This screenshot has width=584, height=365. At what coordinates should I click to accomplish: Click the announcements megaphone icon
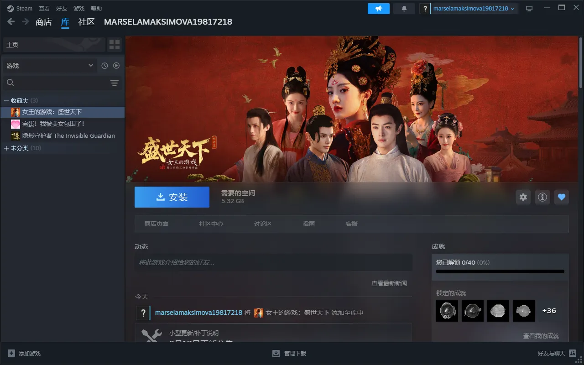point(378,9)
